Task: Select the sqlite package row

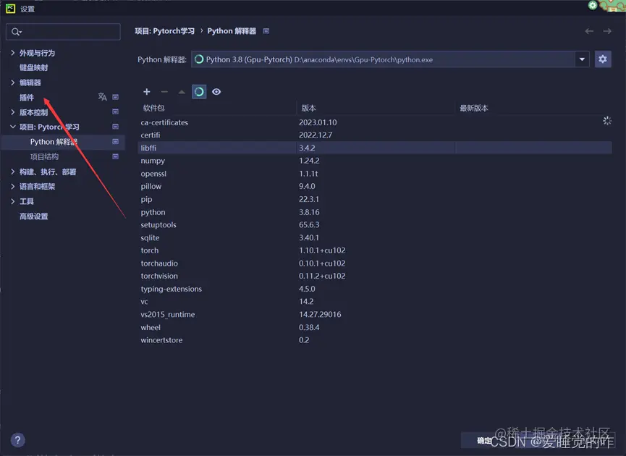Action: coord(375,237)
